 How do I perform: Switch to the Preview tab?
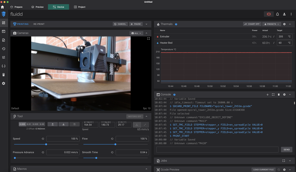tap(37, 7)
